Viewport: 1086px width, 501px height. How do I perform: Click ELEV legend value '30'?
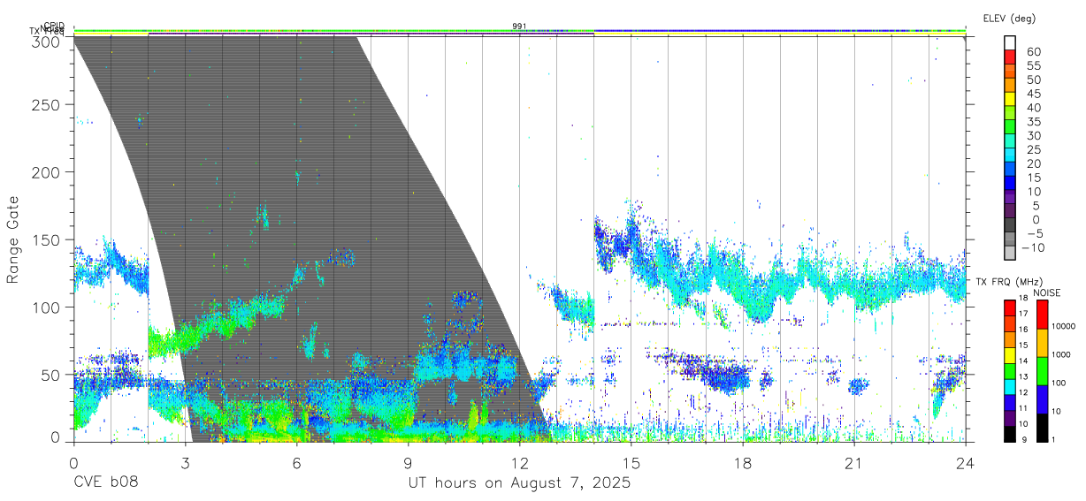[x=1033, y=135]
